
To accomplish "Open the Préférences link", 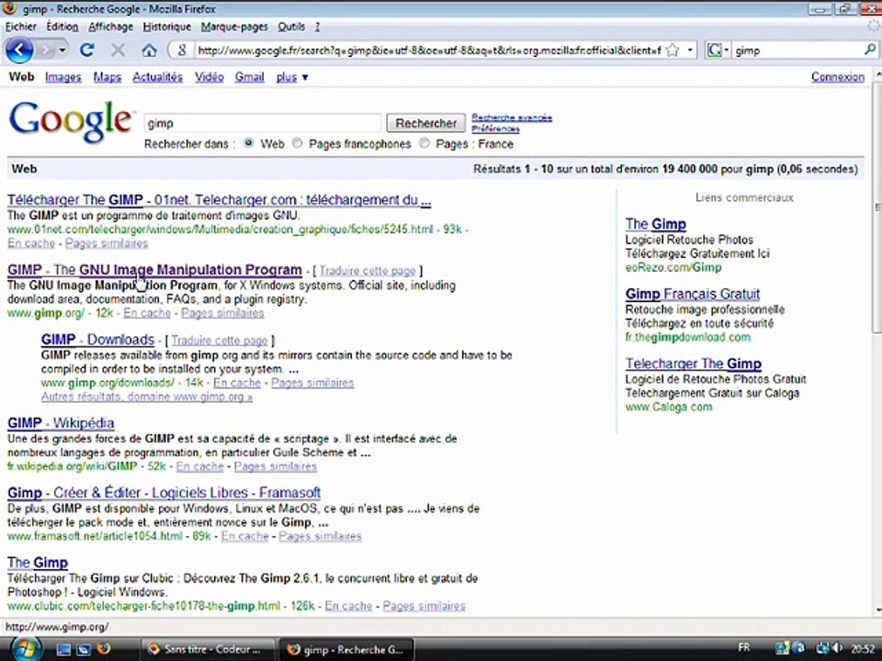I will pos(495,129).
